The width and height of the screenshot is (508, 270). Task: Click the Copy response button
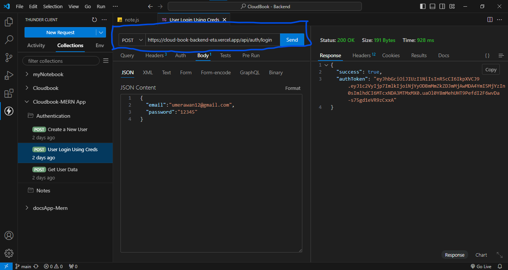(491, 69)
